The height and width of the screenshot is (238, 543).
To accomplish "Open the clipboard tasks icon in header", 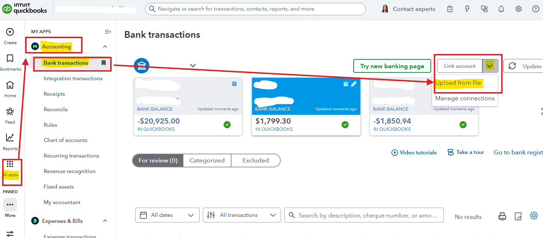I will 450,9.
